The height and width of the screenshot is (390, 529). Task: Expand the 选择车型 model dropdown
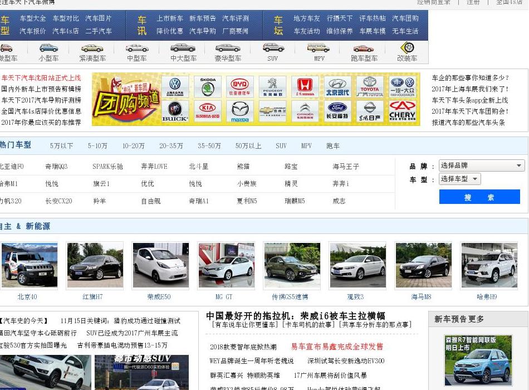click(459, 179)
